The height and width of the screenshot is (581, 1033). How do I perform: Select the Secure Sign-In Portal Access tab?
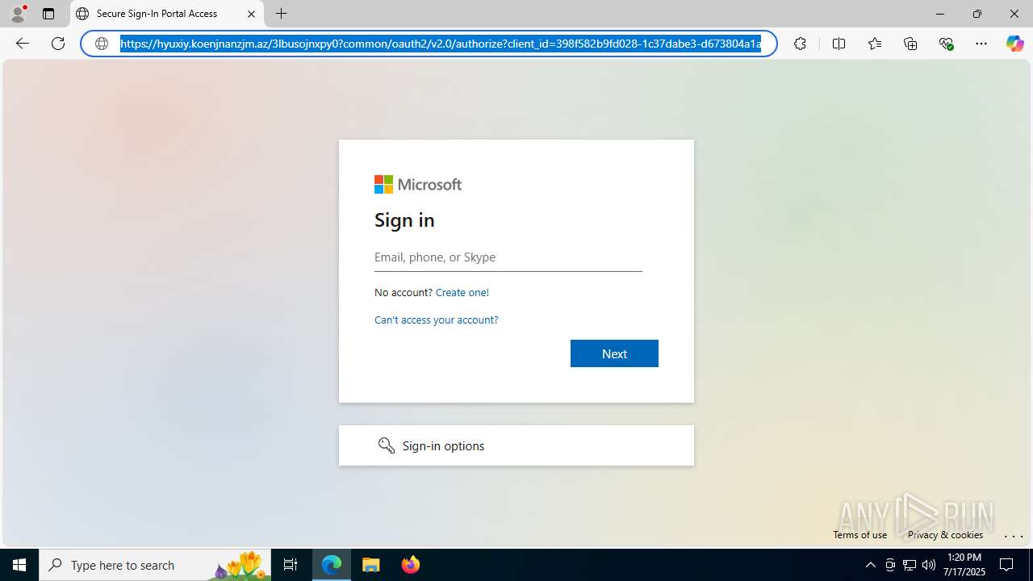pos(166,14)
